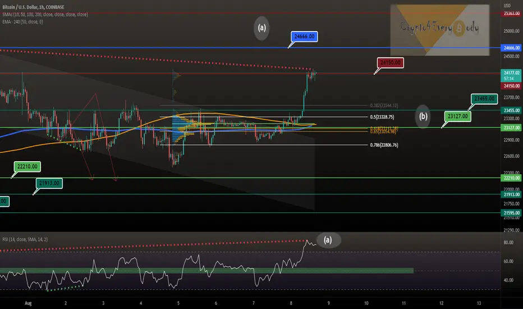Click the 22210.00 tag on price axis

[512, 178]
